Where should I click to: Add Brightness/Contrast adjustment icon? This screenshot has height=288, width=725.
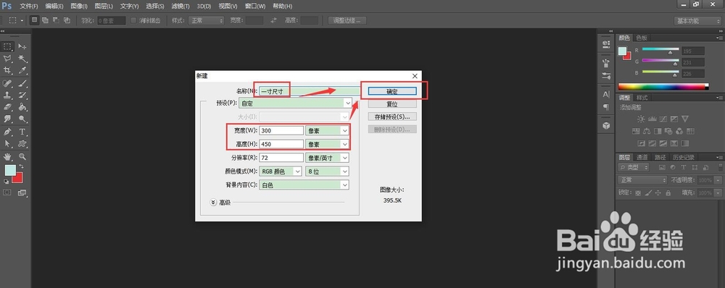[x=642, y=119]
